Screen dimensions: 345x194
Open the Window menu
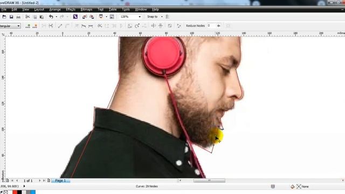tap(141, 10)
